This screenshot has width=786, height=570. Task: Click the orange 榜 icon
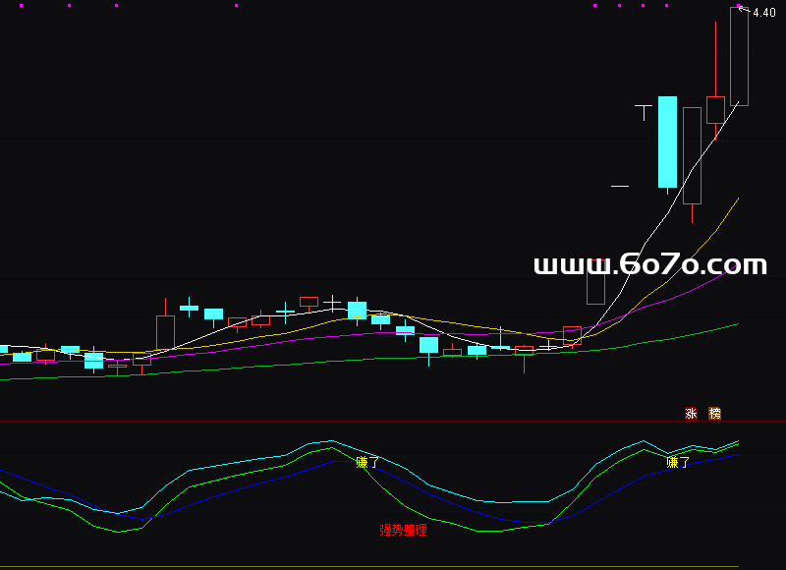pos(714,414)
